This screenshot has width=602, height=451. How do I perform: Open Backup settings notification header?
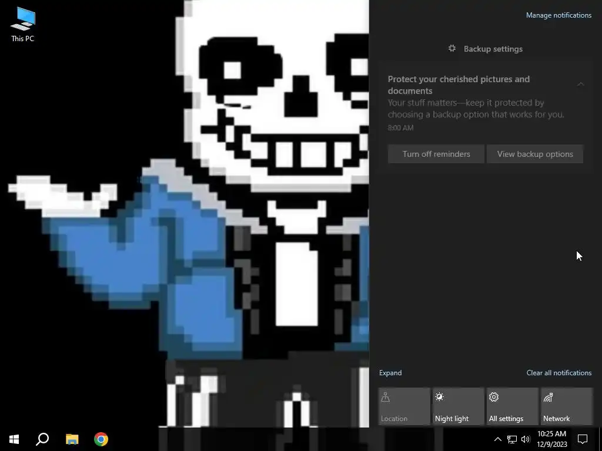[485, 49]
